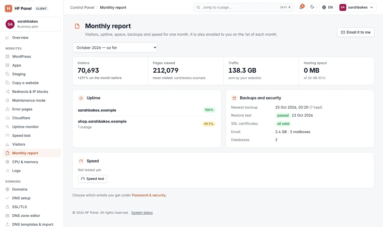Click the DNS zone editor server icon

pyautogui.click(x=7, y=216)
